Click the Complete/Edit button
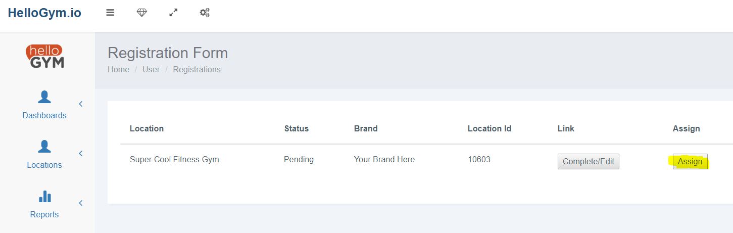This screenshot has height=233, width=733. (x=589, y=162)
